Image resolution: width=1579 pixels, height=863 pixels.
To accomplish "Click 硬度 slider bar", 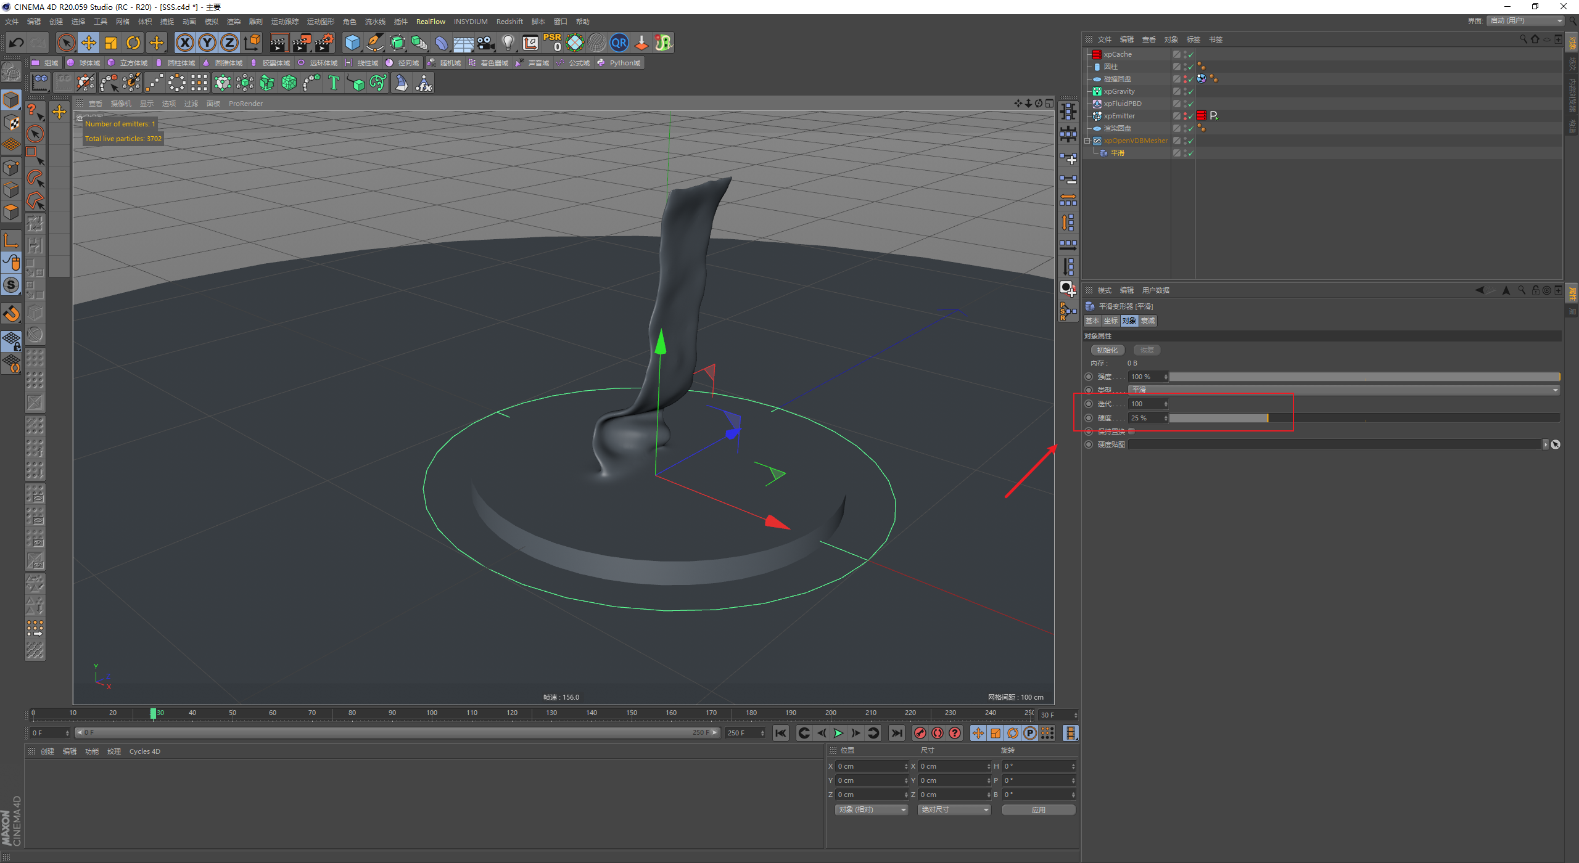I will click(1364, 418).
